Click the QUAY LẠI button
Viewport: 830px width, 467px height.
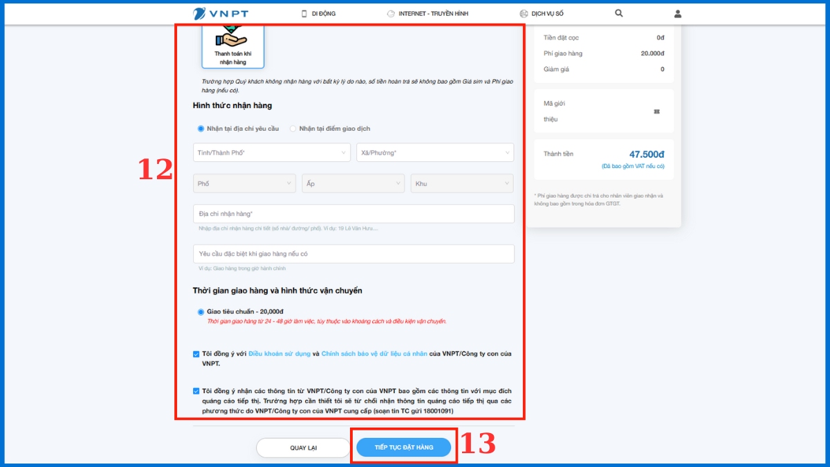tap(303, 448)
